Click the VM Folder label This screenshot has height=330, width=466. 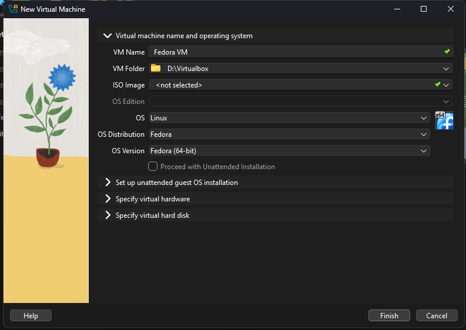point(128,69)
